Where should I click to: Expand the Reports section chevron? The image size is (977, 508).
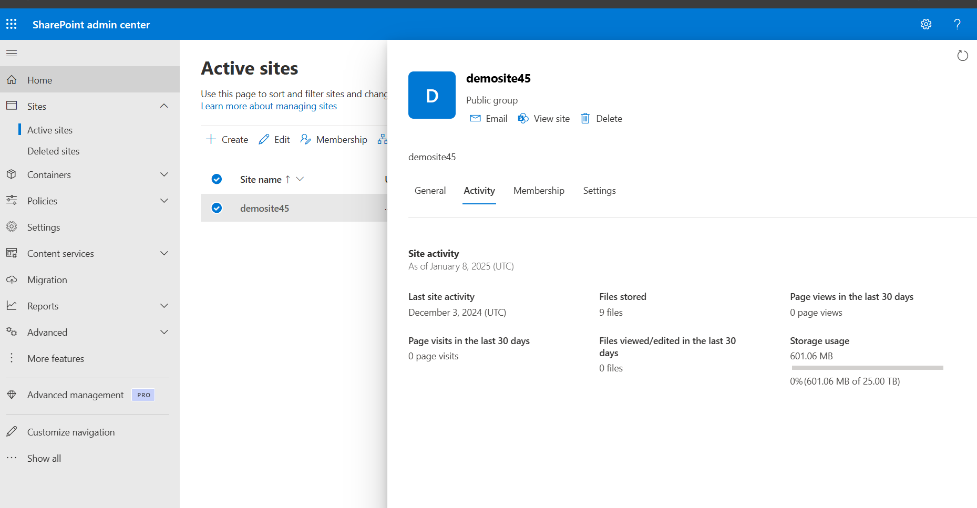[x=164, y=306]
